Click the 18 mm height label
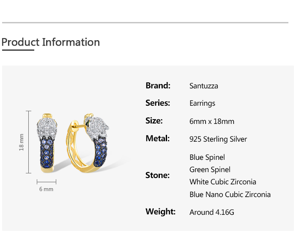The image size is (296, 252). click(22, 142)
